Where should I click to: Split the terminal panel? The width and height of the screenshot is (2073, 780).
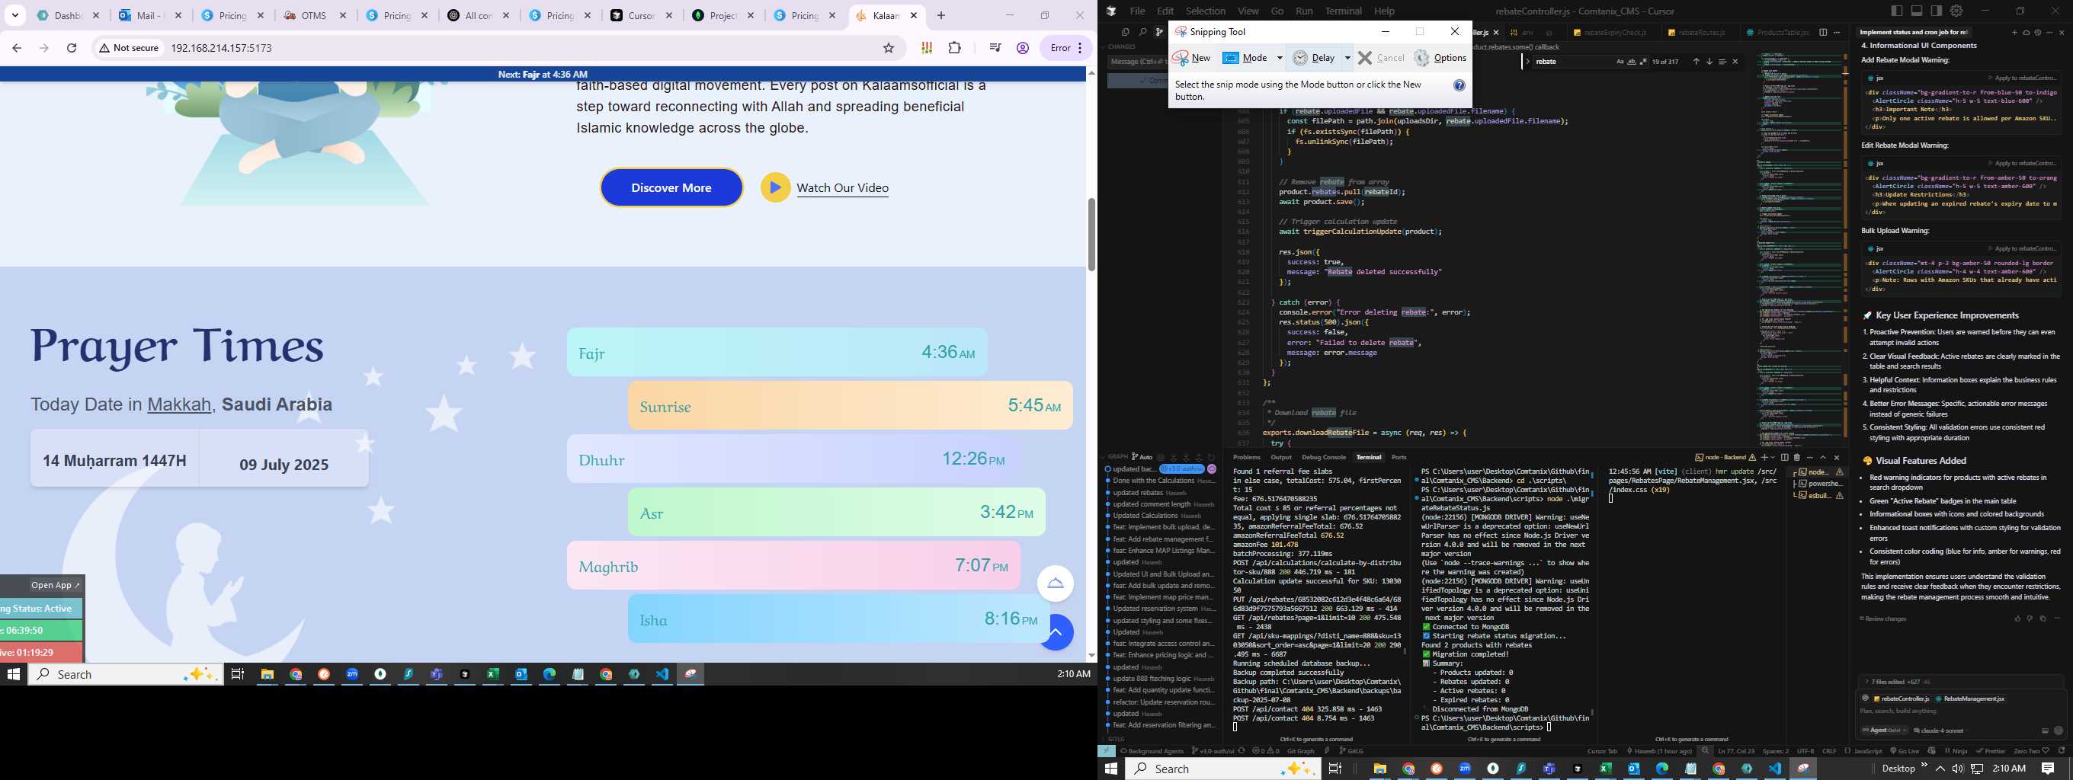pyautogui.click(x=1785, y=458)
